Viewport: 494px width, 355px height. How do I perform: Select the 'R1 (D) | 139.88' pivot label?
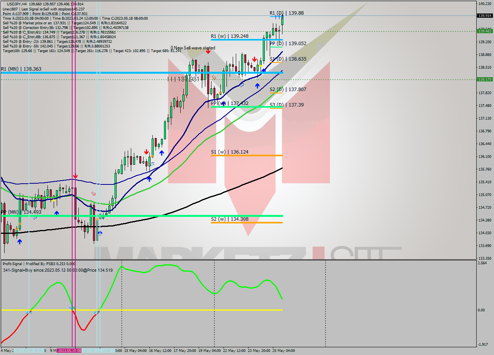click(286, 13)
